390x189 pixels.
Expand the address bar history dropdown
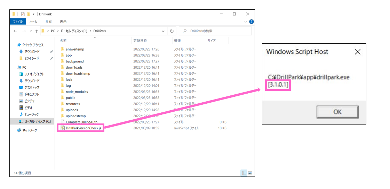[x=163, y=31]
